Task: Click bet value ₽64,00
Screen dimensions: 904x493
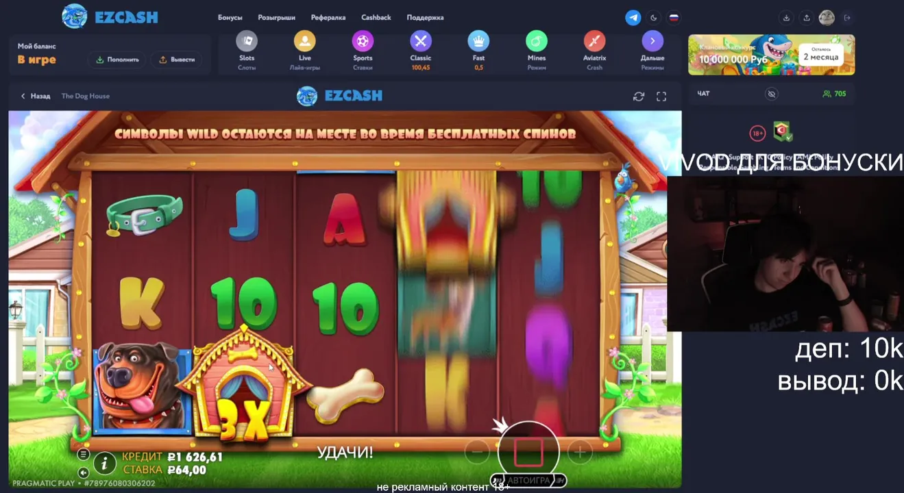Action: (x=187, y=470)
